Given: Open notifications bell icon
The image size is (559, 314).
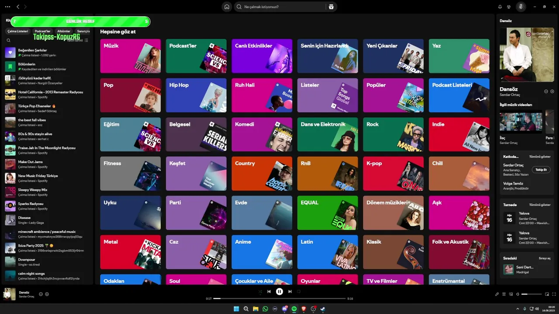Looking at the screenshot, I should pyautogui.click(x=500, y=7).
